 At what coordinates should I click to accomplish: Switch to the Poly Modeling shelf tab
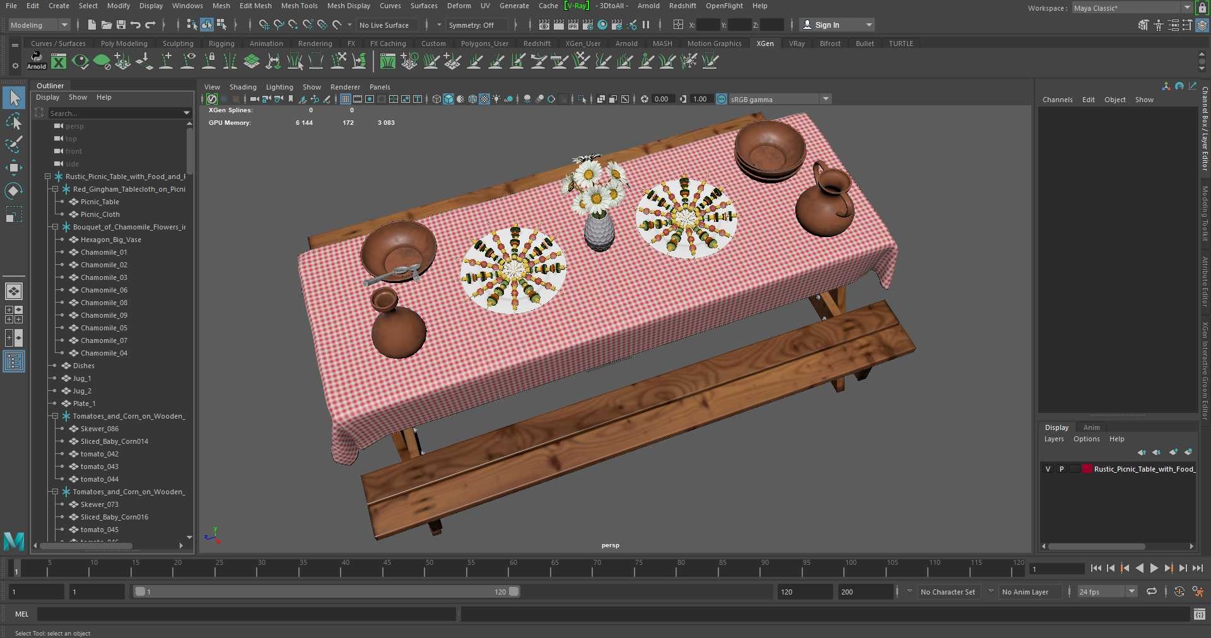point(124,43)
